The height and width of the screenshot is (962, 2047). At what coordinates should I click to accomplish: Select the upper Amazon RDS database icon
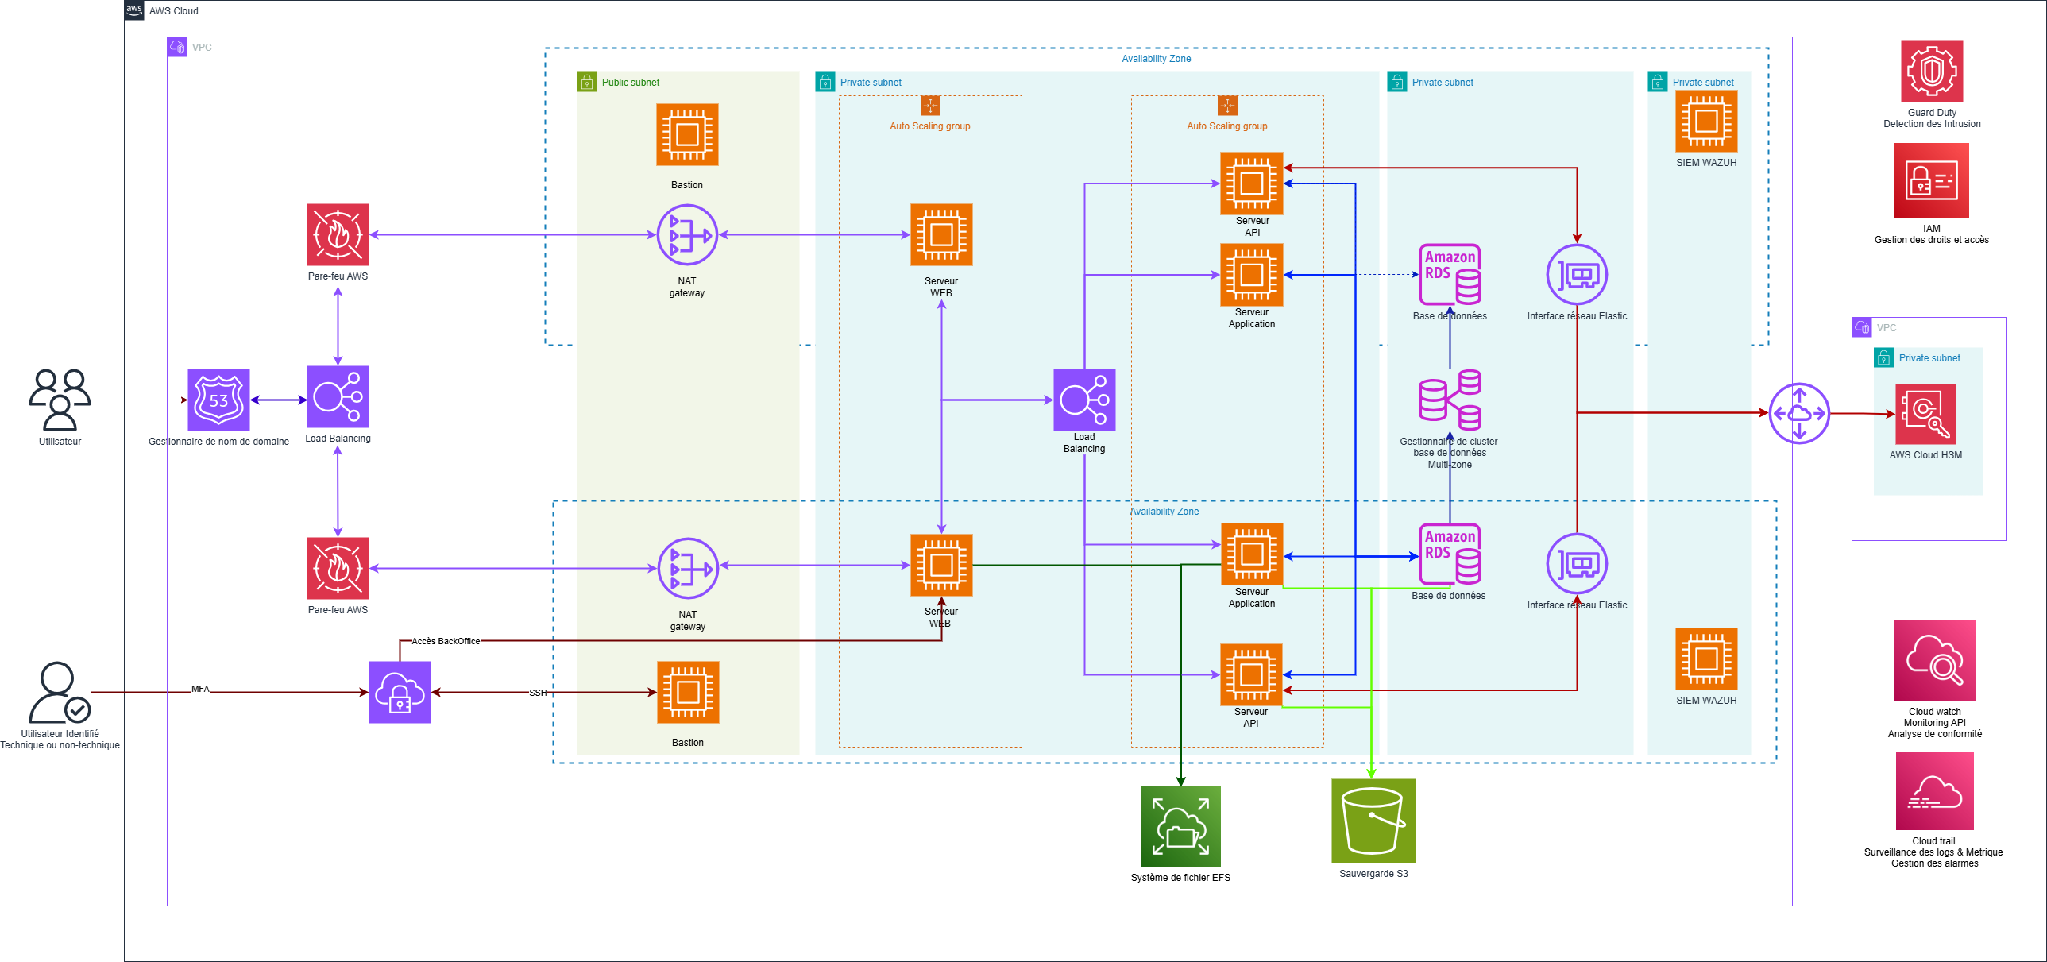click(1450, 274)
